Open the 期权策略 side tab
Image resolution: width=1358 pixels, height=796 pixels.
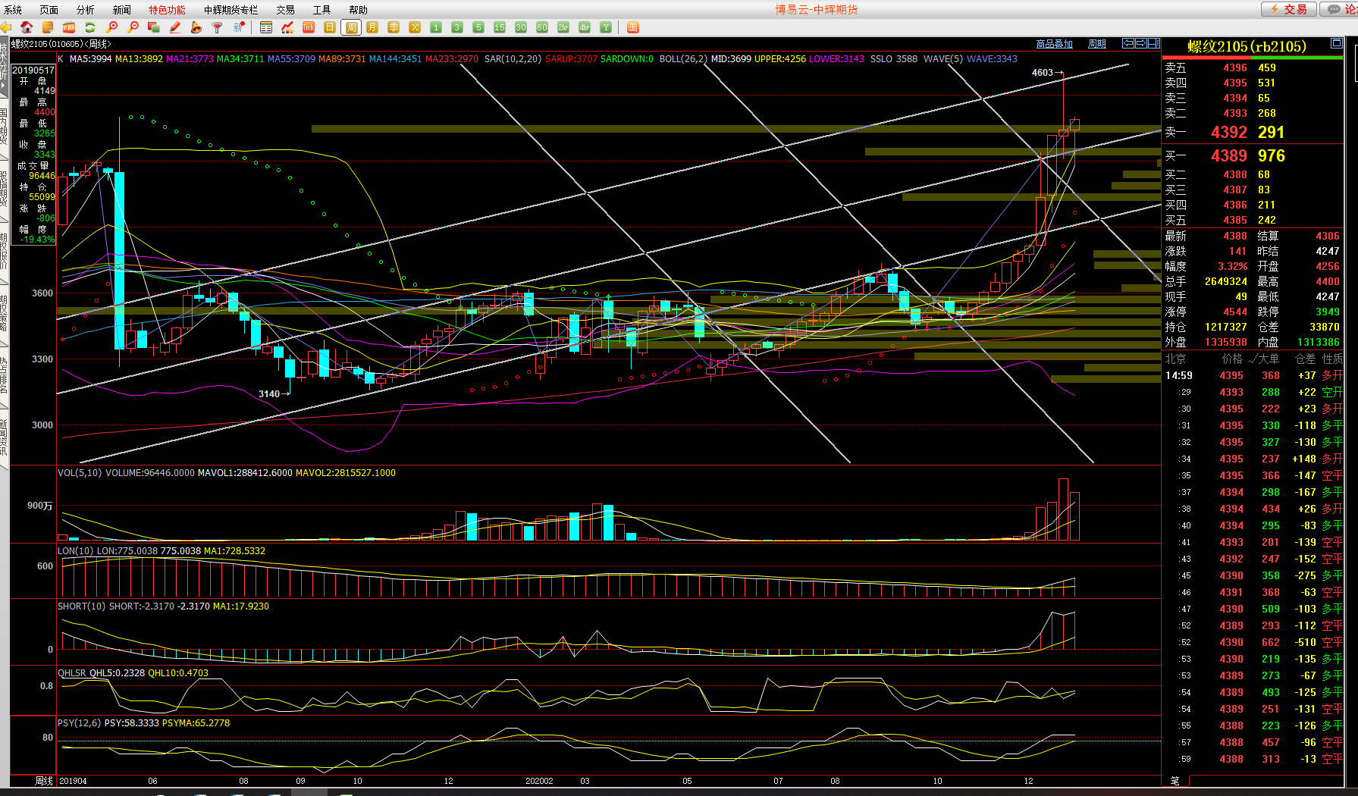[x=5, y=314]
